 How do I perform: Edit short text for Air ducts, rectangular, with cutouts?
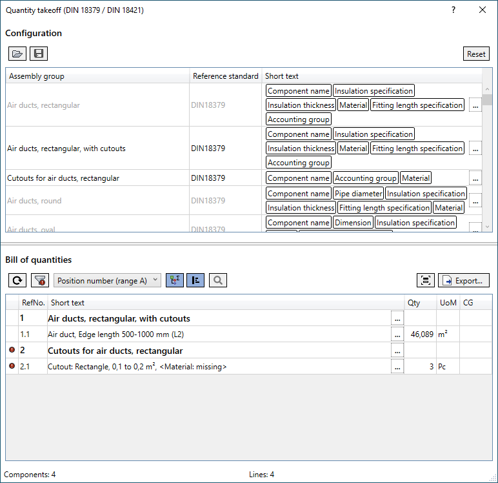coord(475,149)
